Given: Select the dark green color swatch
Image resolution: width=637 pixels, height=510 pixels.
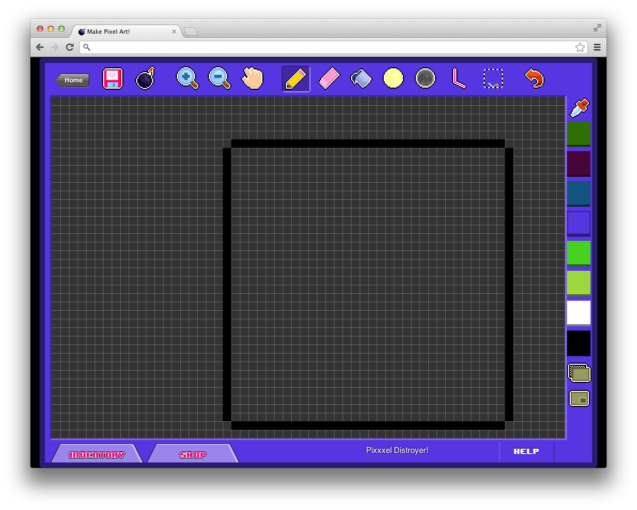Looking at the screenshot, I should [x=579, y=134].
